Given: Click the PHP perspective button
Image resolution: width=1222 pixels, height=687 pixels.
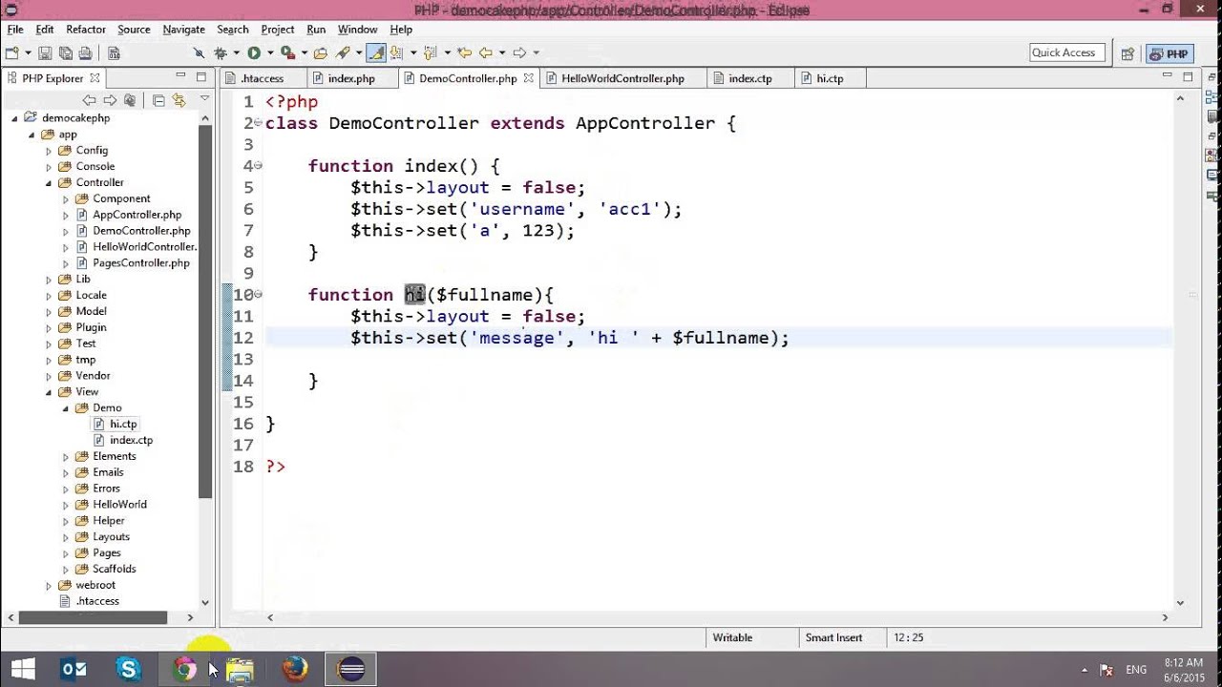Looking at the screenshot, I should coord(1169,53).
